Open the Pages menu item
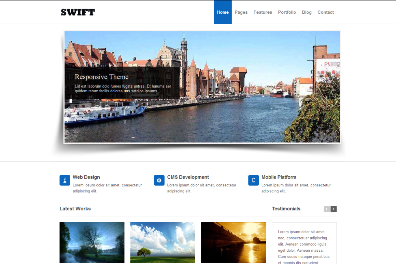 point(241,12)
